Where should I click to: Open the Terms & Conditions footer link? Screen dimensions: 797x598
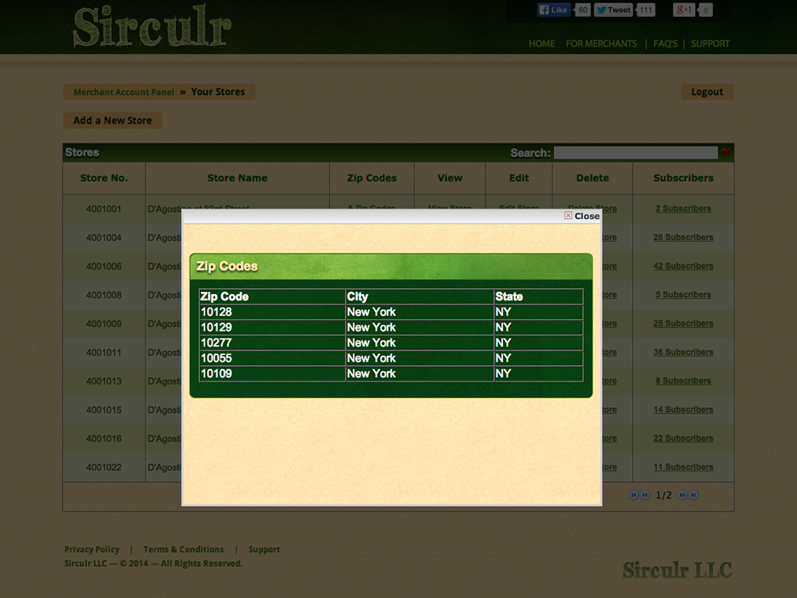pyautogui.click(x=184, y=550)
